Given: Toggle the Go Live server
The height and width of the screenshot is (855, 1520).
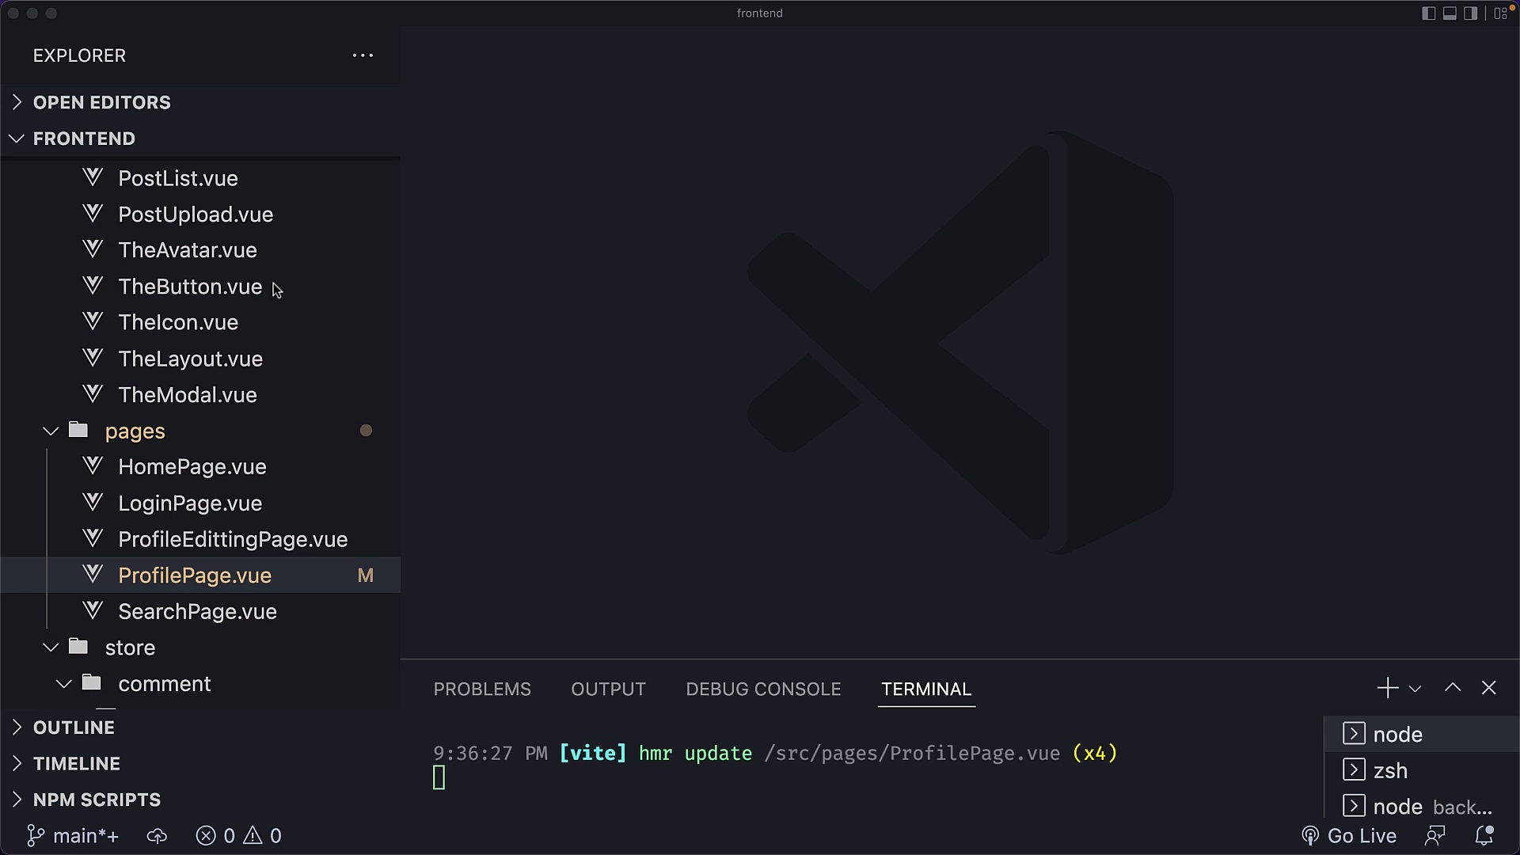Looking at the screenshot, I should pyautogui.click(x=1348, y=835).
